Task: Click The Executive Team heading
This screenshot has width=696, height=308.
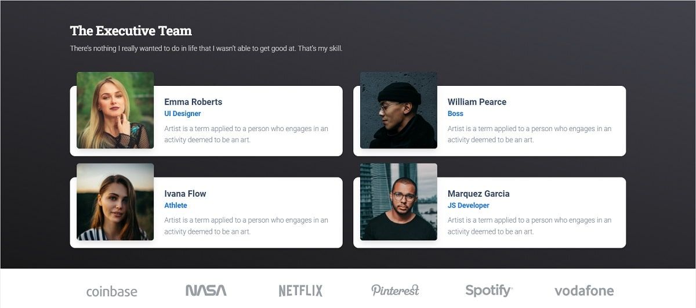Action: (x=131, y=31)
